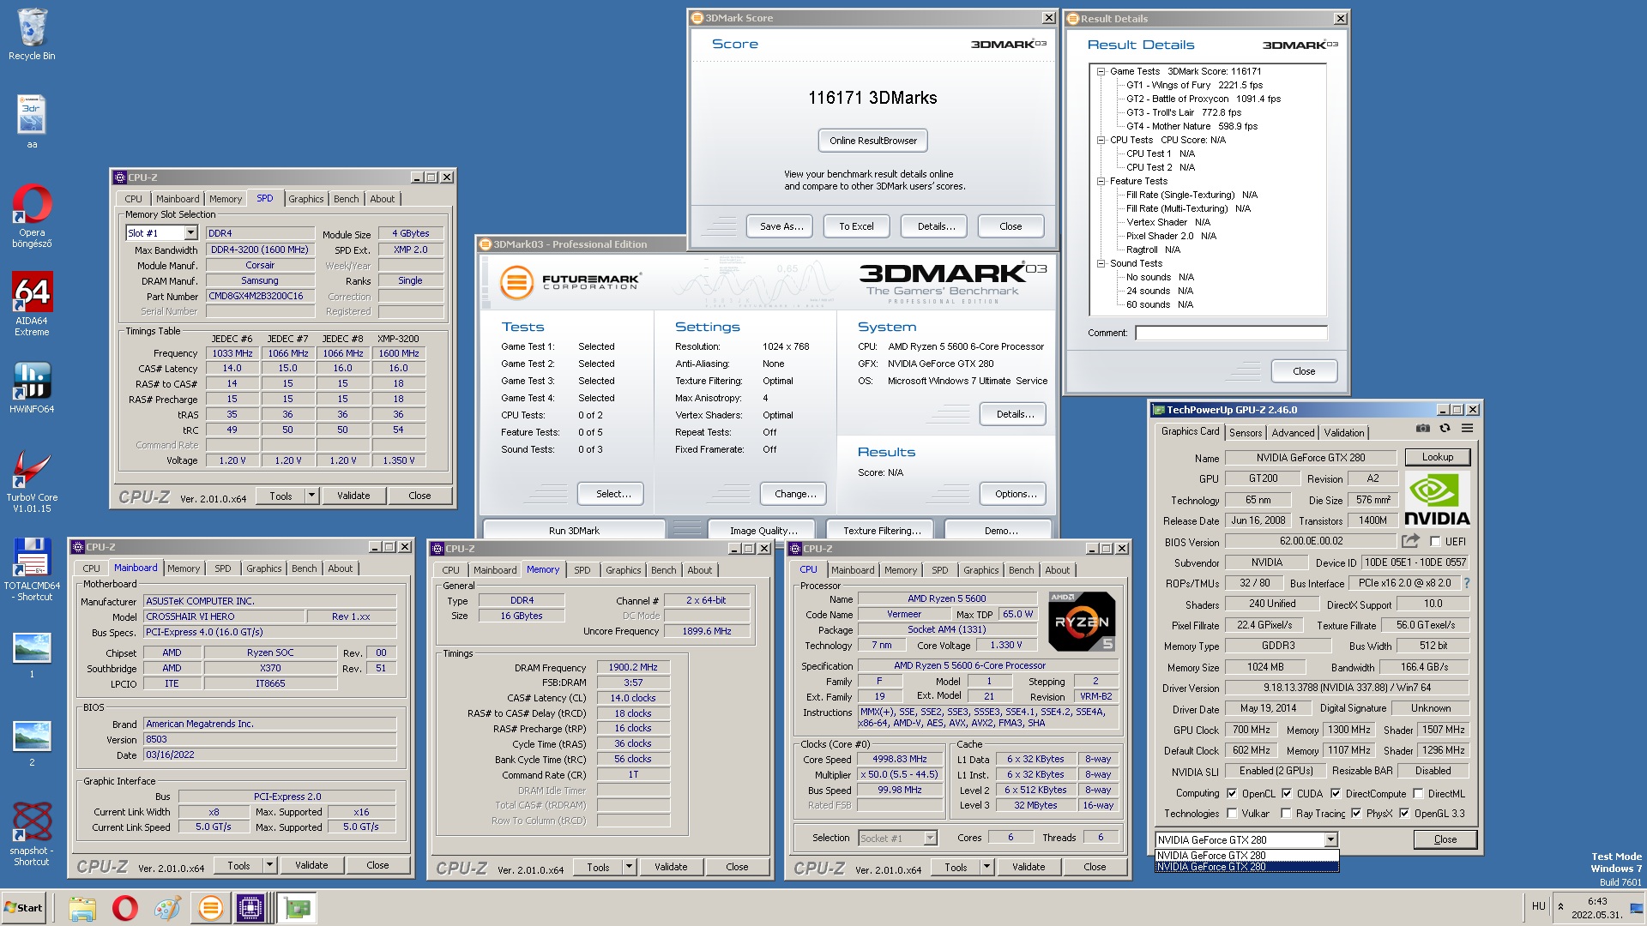Click the Bus Interface question mark in GPU-Z
1647x926 pixels.
click(1466, 583)
